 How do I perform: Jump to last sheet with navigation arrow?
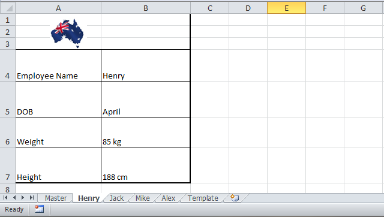[32, 198]
